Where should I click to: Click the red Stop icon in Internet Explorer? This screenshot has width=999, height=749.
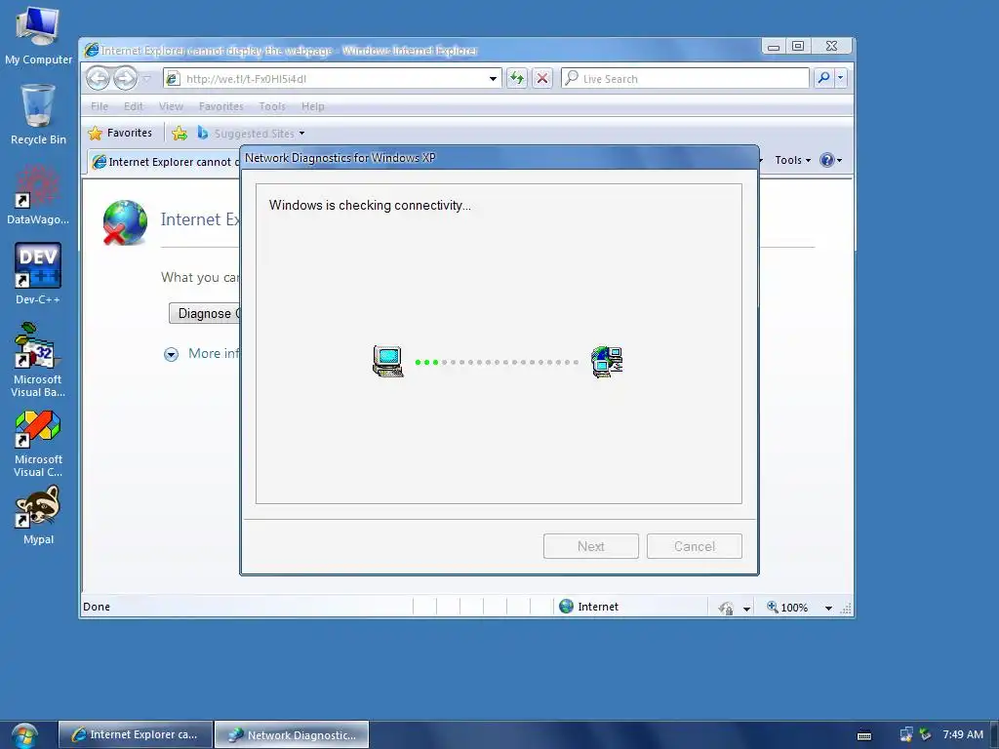(x=542, y=78)
